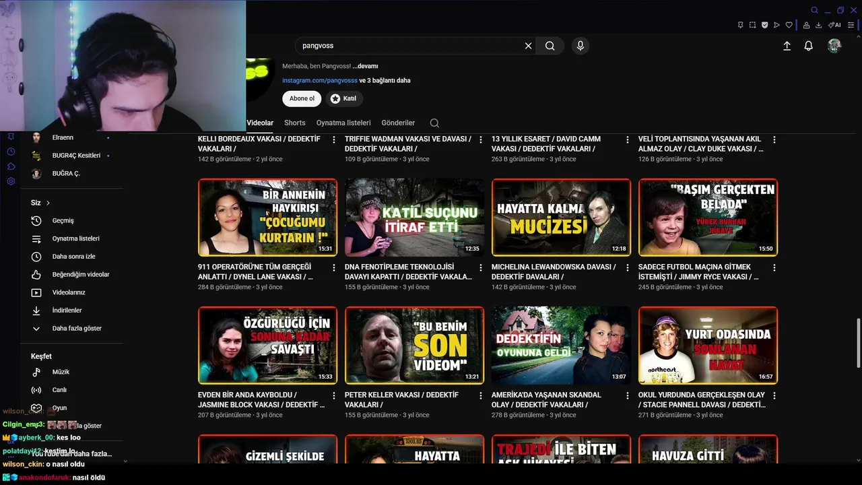Click the page vertical scrollbar thumb
This screenshot has height=485, width=862.
858,343
